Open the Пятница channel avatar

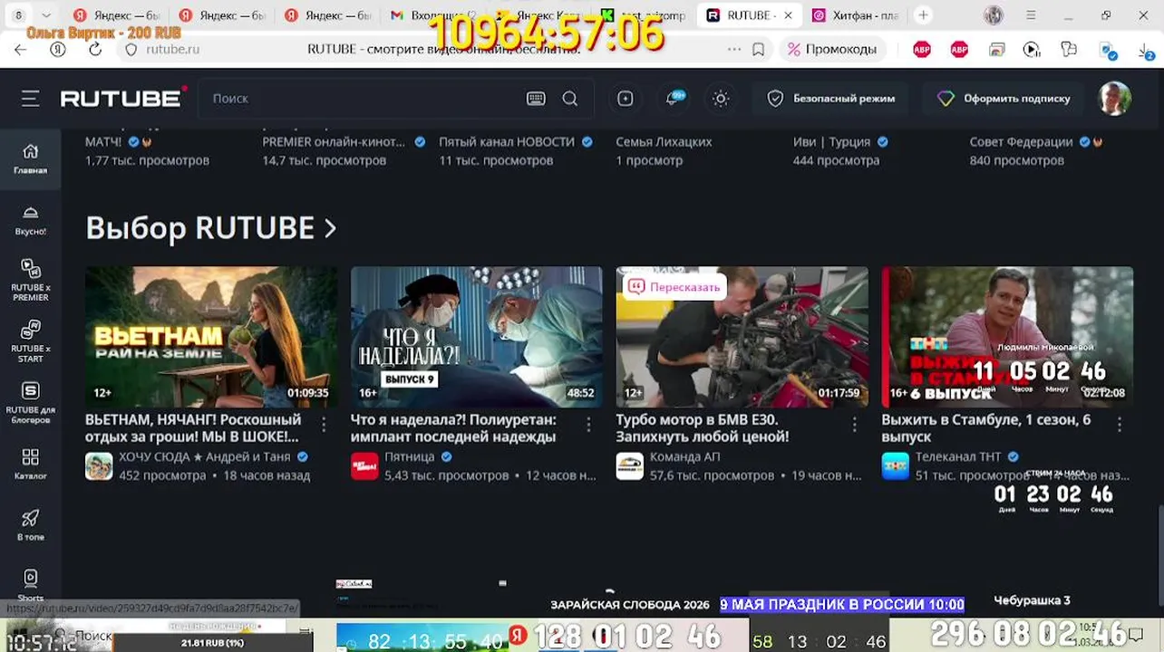click(x=364, y=466)
